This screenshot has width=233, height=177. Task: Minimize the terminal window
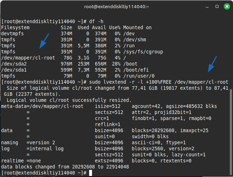[x=207, y=6]
